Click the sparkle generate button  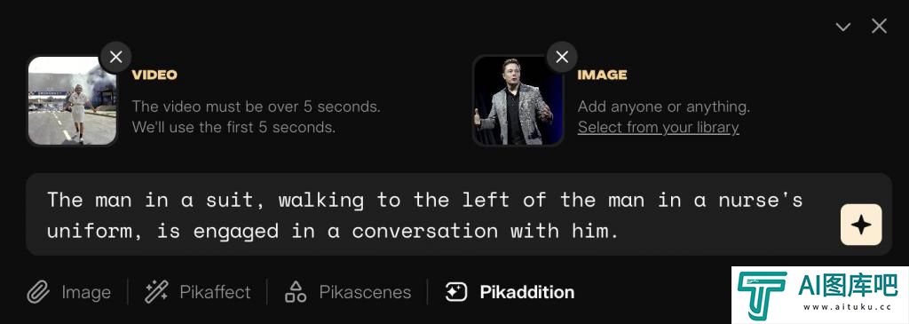pyautogui.click(x=861, y=225)
